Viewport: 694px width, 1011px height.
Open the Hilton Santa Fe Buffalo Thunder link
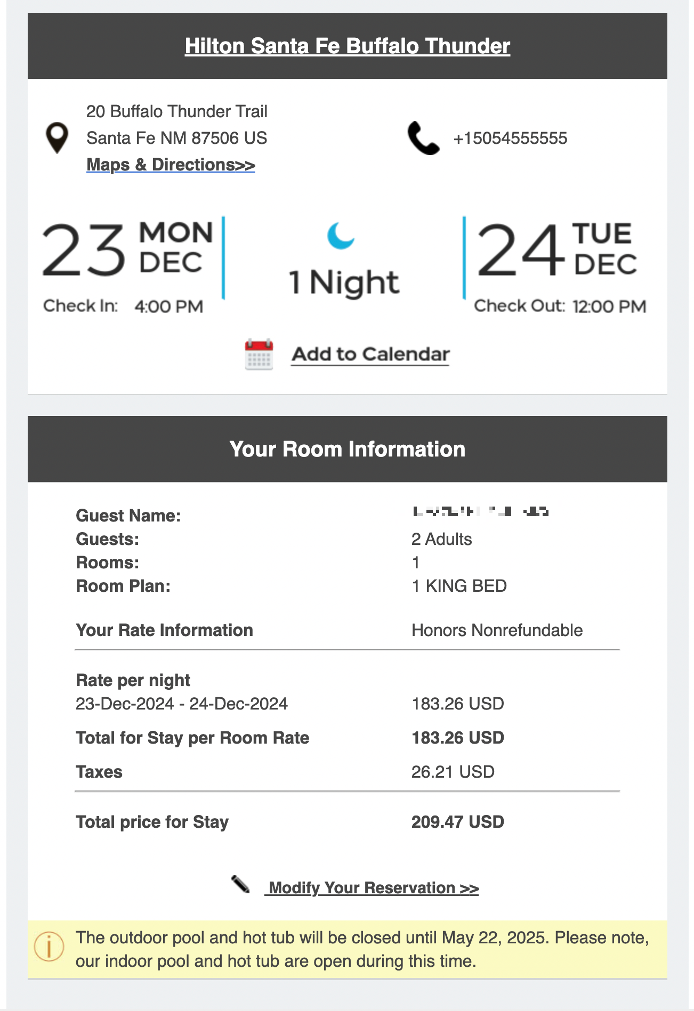coord(348,46)
